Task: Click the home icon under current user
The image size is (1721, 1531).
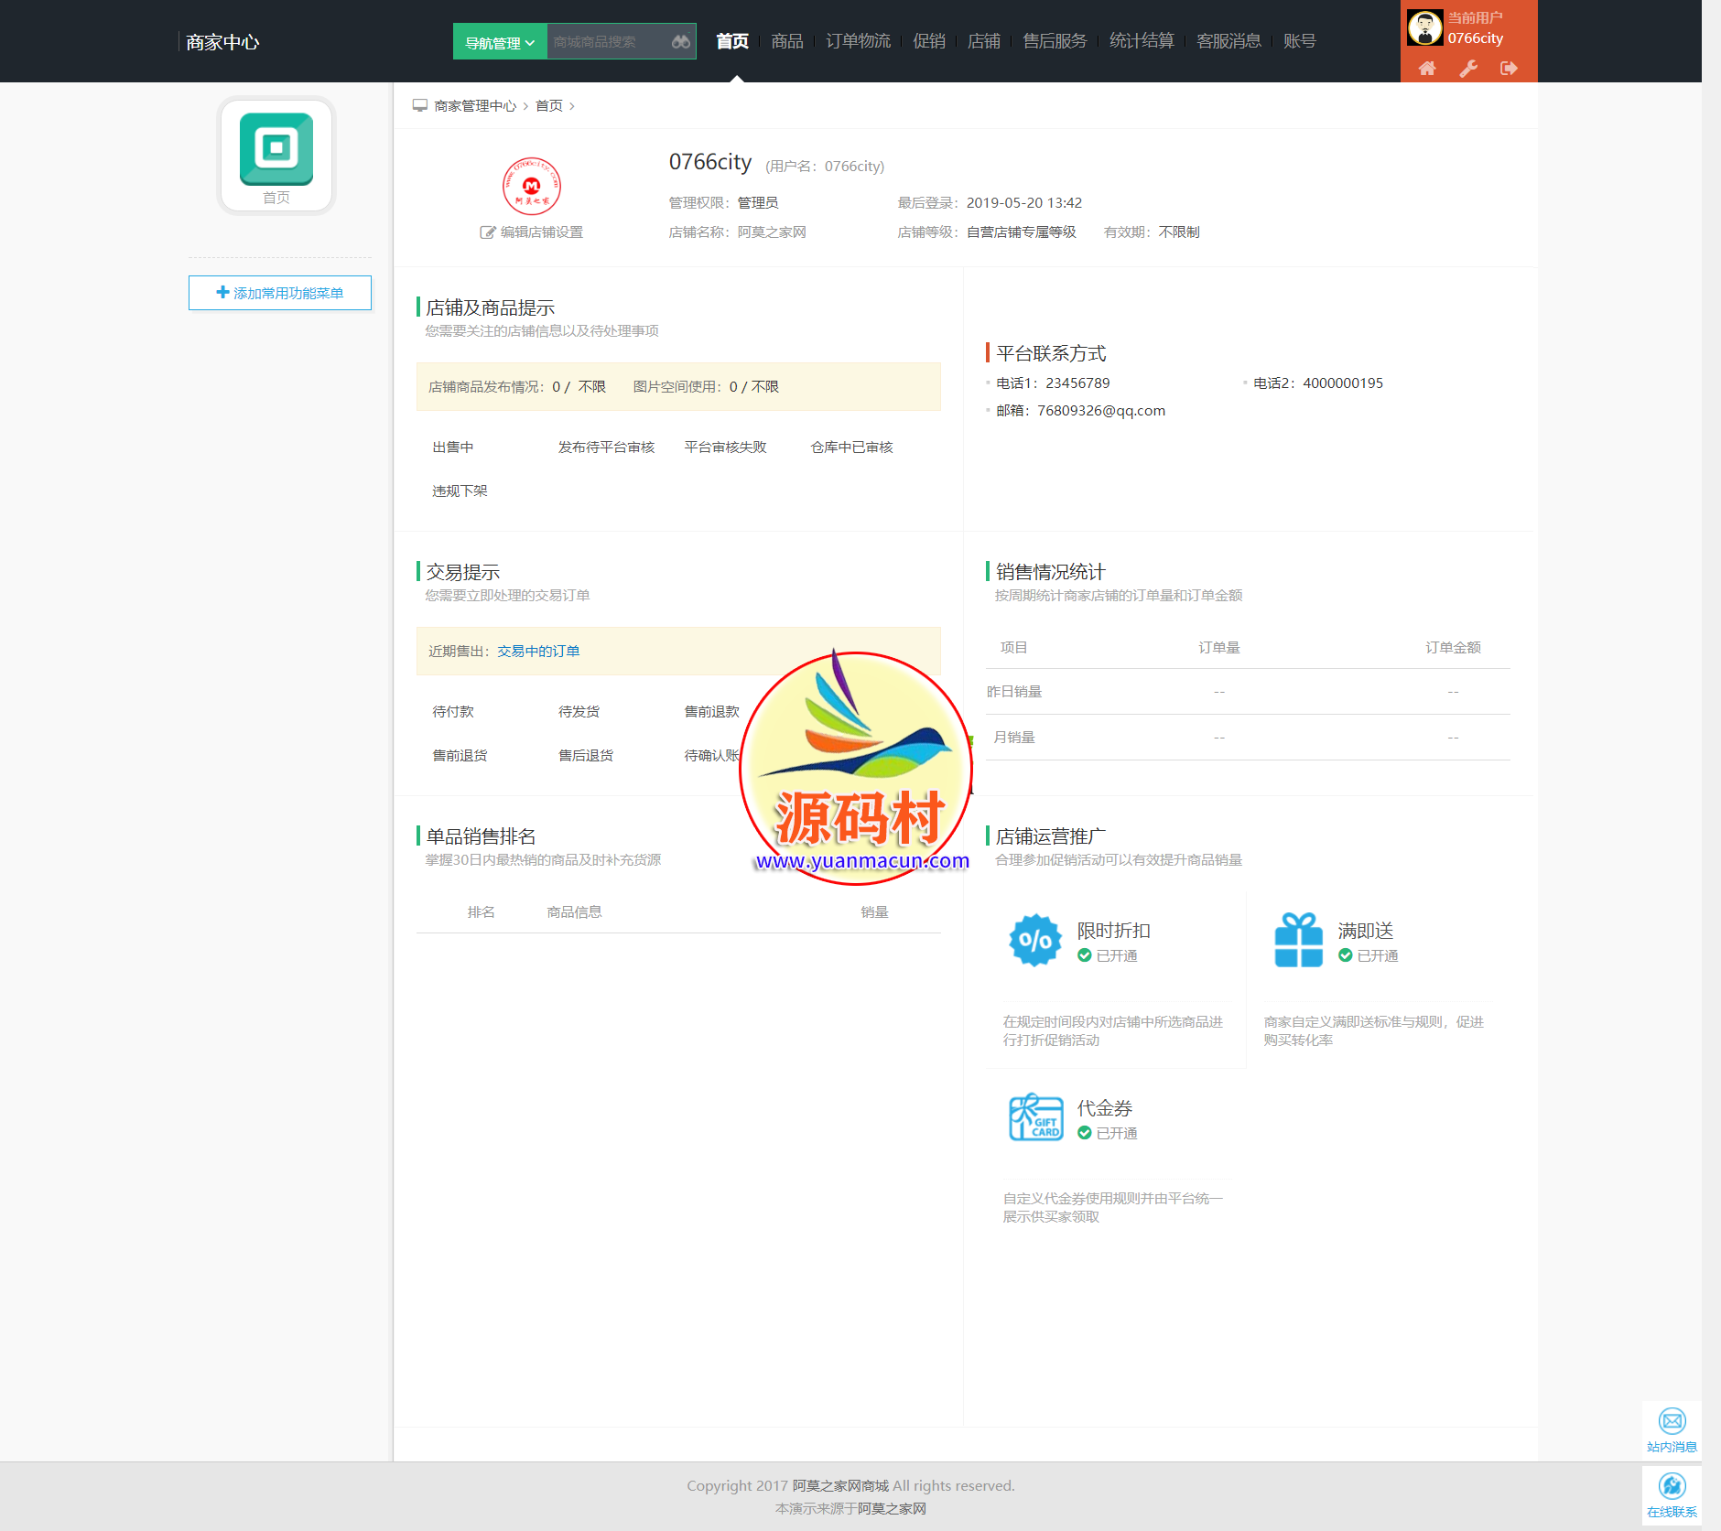Action: 1427,69
